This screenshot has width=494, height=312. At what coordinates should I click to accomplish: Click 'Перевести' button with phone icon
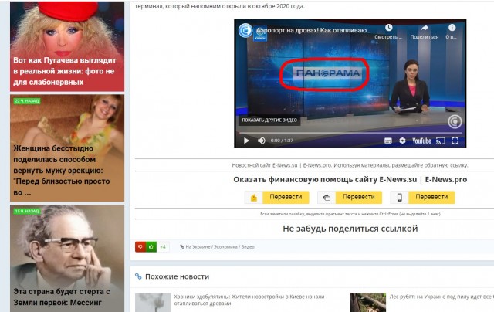tap(422, 197)
